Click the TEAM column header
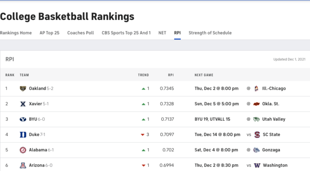This screenshot has width=310, height=171. click(x=24, y=75)
